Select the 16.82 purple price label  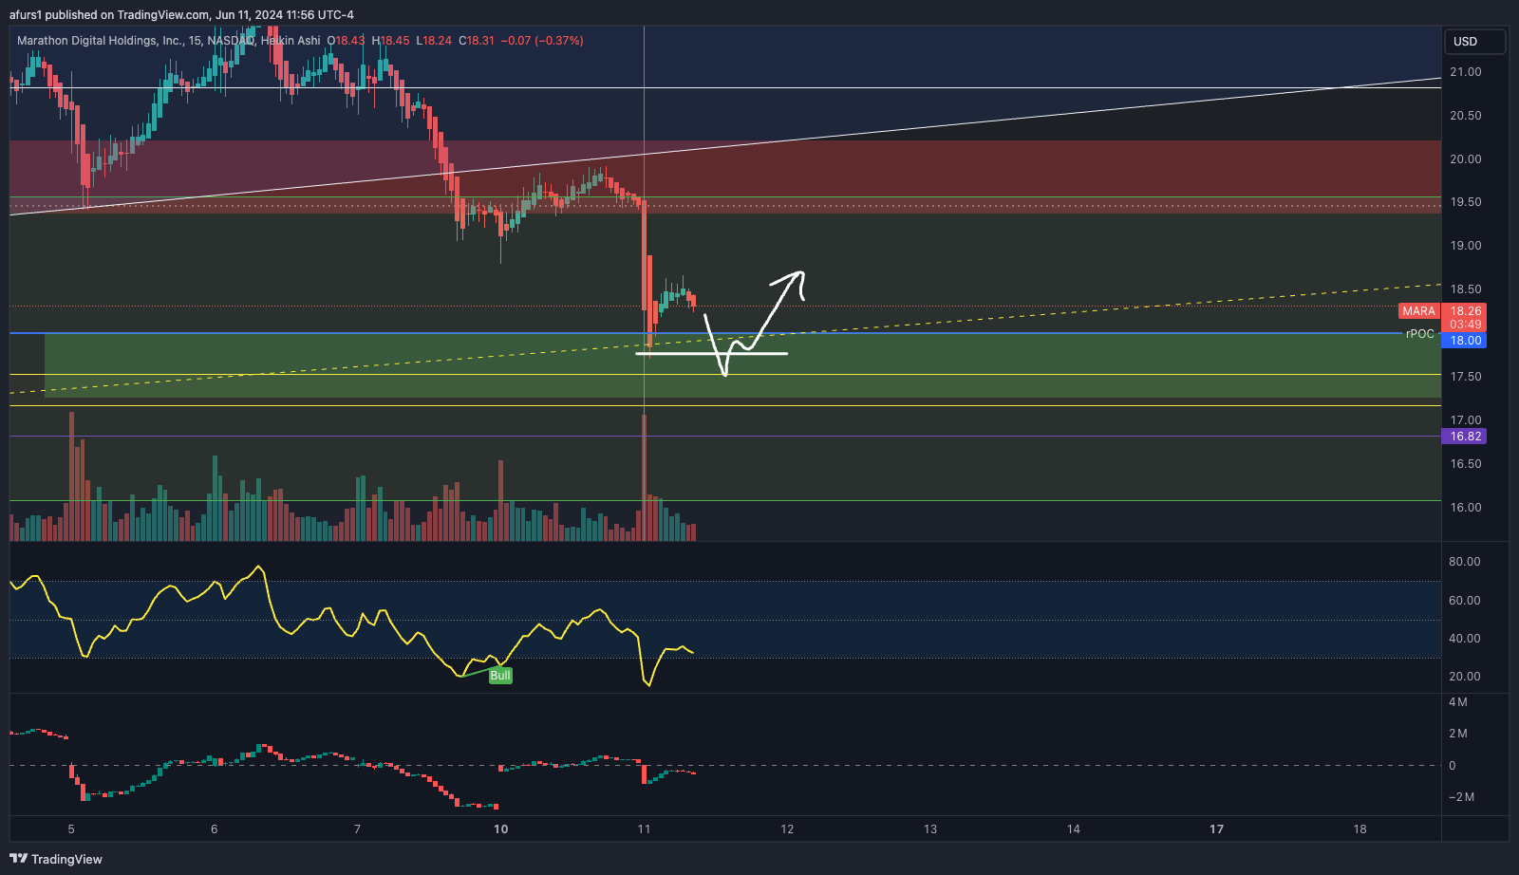pos(1465,437)
